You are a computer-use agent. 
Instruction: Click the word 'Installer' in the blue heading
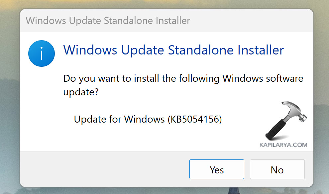tap(261, 50)
